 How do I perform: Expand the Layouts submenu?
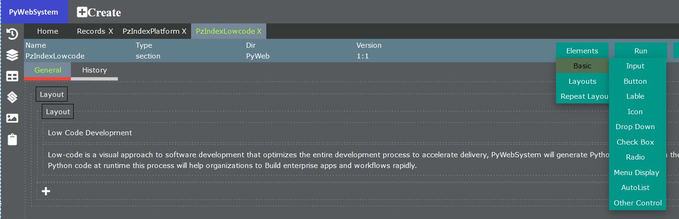[582, 81]
